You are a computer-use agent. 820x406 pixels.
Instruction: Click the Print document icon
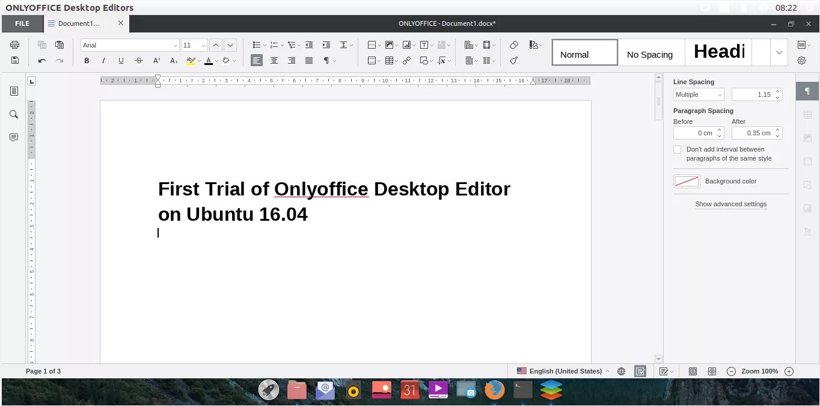15,45
